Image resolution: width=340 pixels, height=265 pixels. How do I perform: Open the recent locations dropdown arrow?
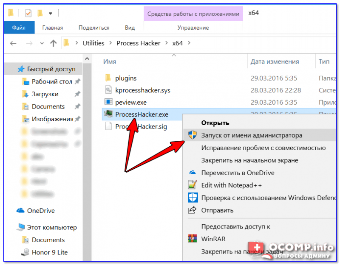click(42, 44)
